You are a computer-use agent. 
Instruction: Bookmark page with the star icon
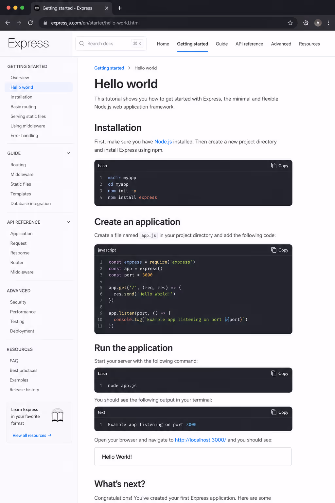(x=290, y=23)
